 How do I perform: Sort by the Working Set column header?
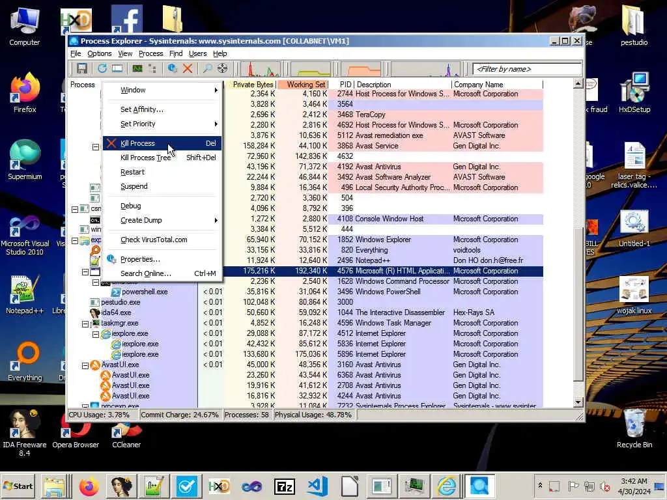pyautogui.click(x=303, y=85)
